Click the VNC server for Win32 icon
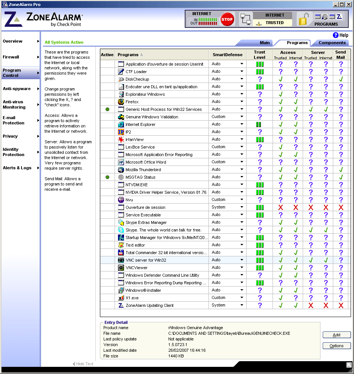This screenshot has height=374, width=354. (121, 260)
